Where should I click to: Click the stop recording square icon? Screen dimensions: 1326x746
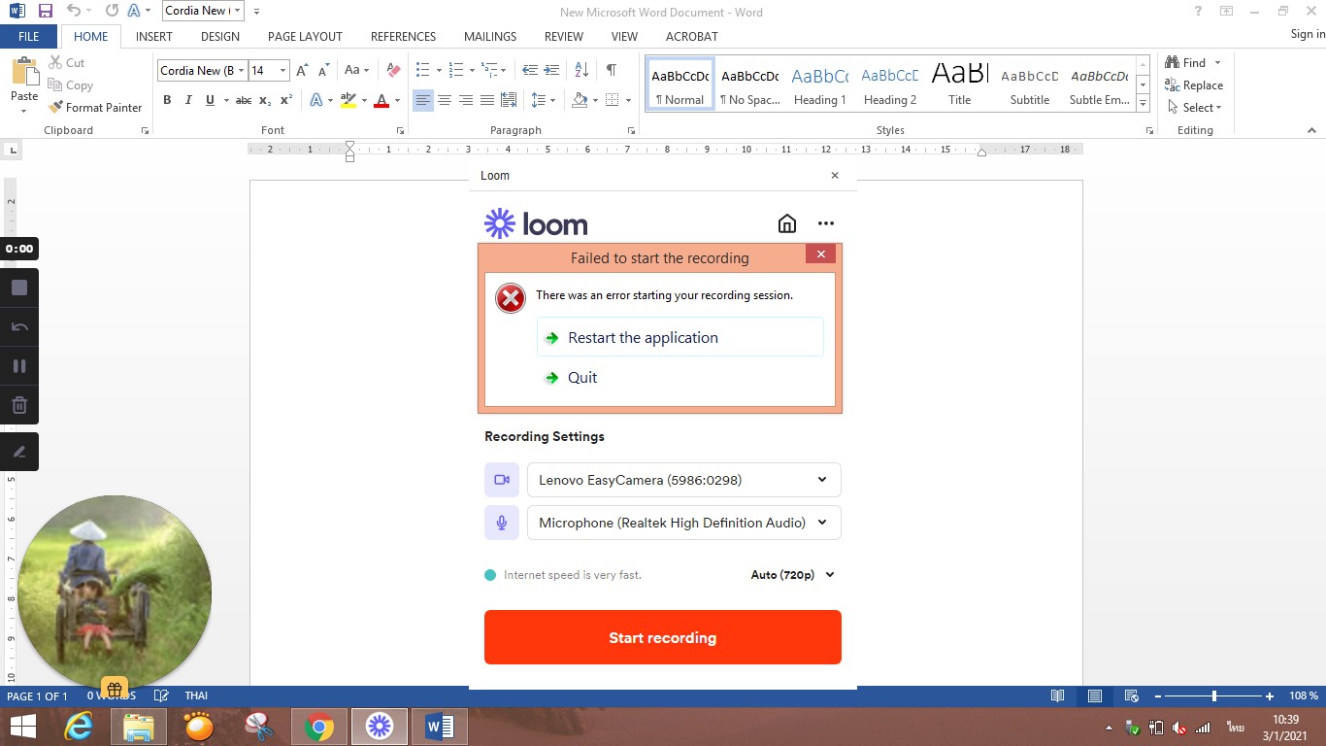point(19,288)
